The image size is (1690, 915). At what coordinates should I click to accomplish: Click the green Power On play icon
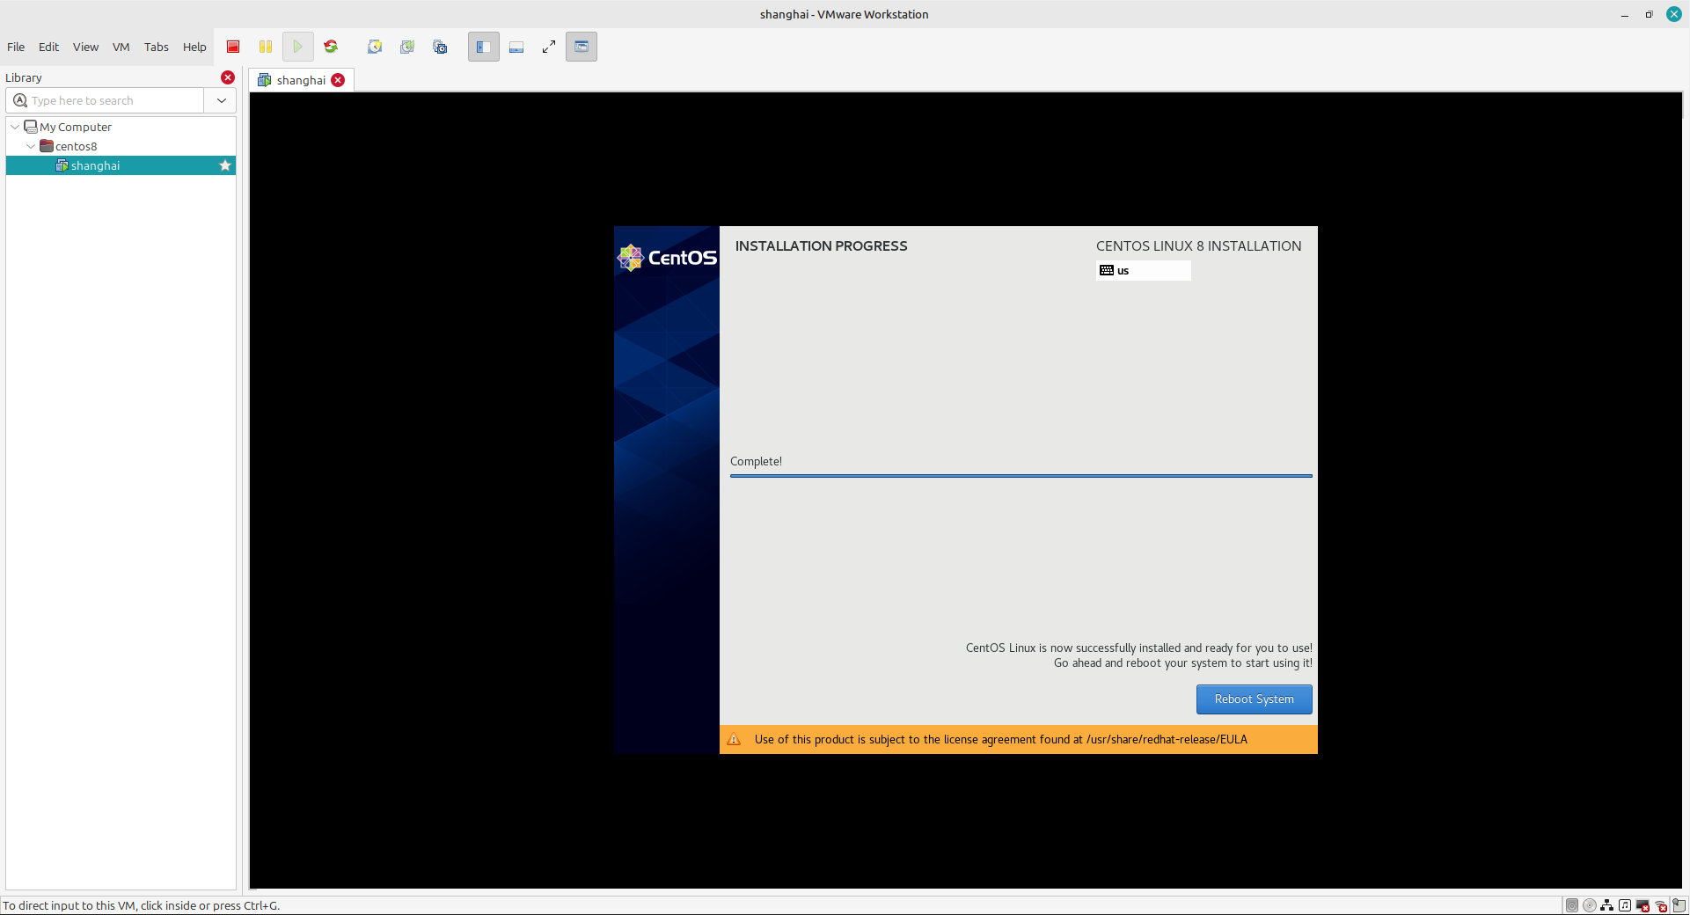pyautogui.click(x=298, y=47)
